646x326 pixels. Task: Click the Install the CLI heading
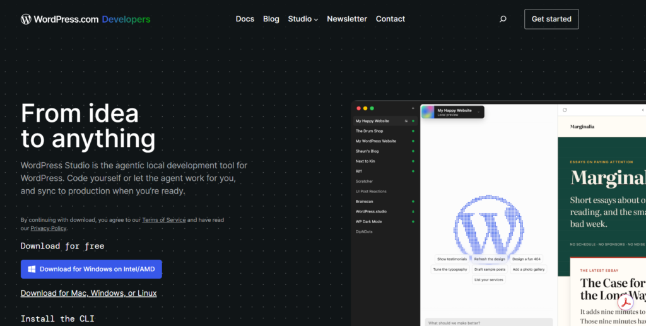[57, 318]
